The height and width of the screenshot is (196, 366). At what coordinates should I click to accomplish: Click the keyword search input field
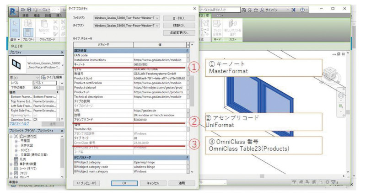point(220,10)
